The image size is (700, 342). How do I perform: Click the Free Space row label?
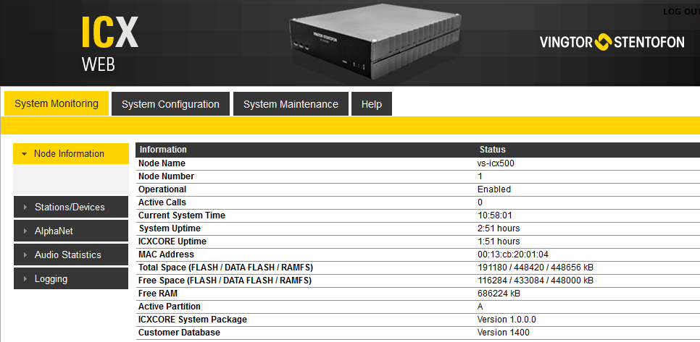tap(225, 281)
